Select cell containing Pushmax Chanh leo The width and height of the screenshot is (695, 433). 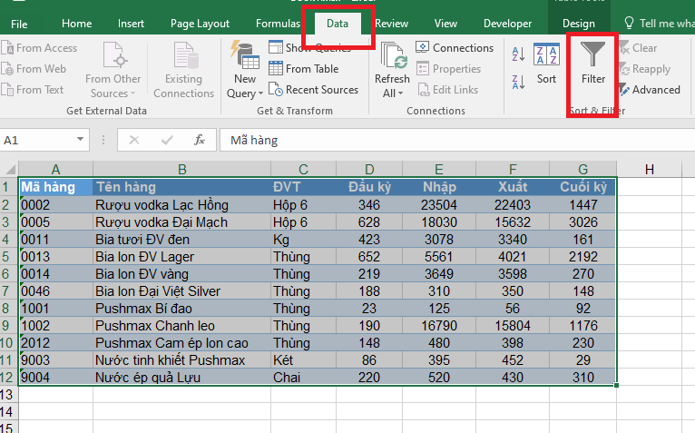(x=181, y=326)
